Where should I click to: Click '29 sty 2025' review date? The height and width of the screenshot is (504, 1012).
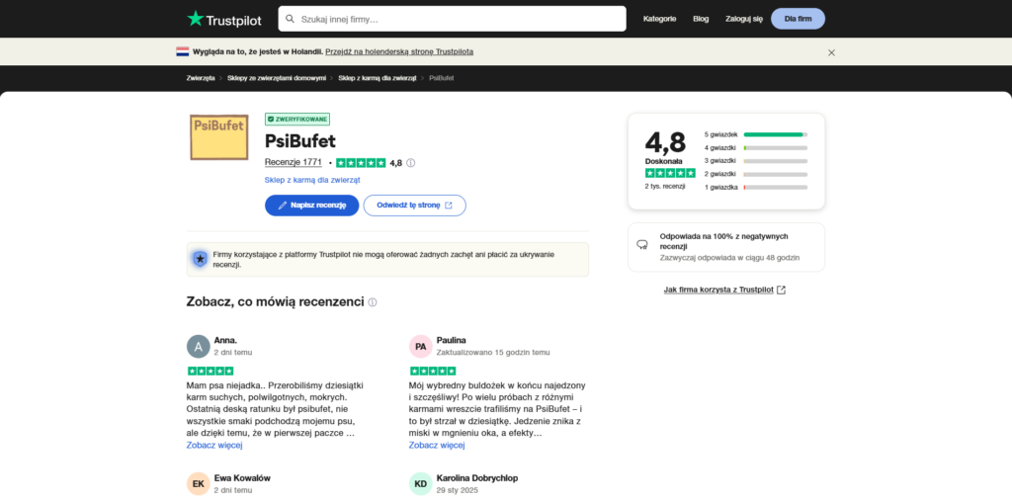tap(456, 490)
